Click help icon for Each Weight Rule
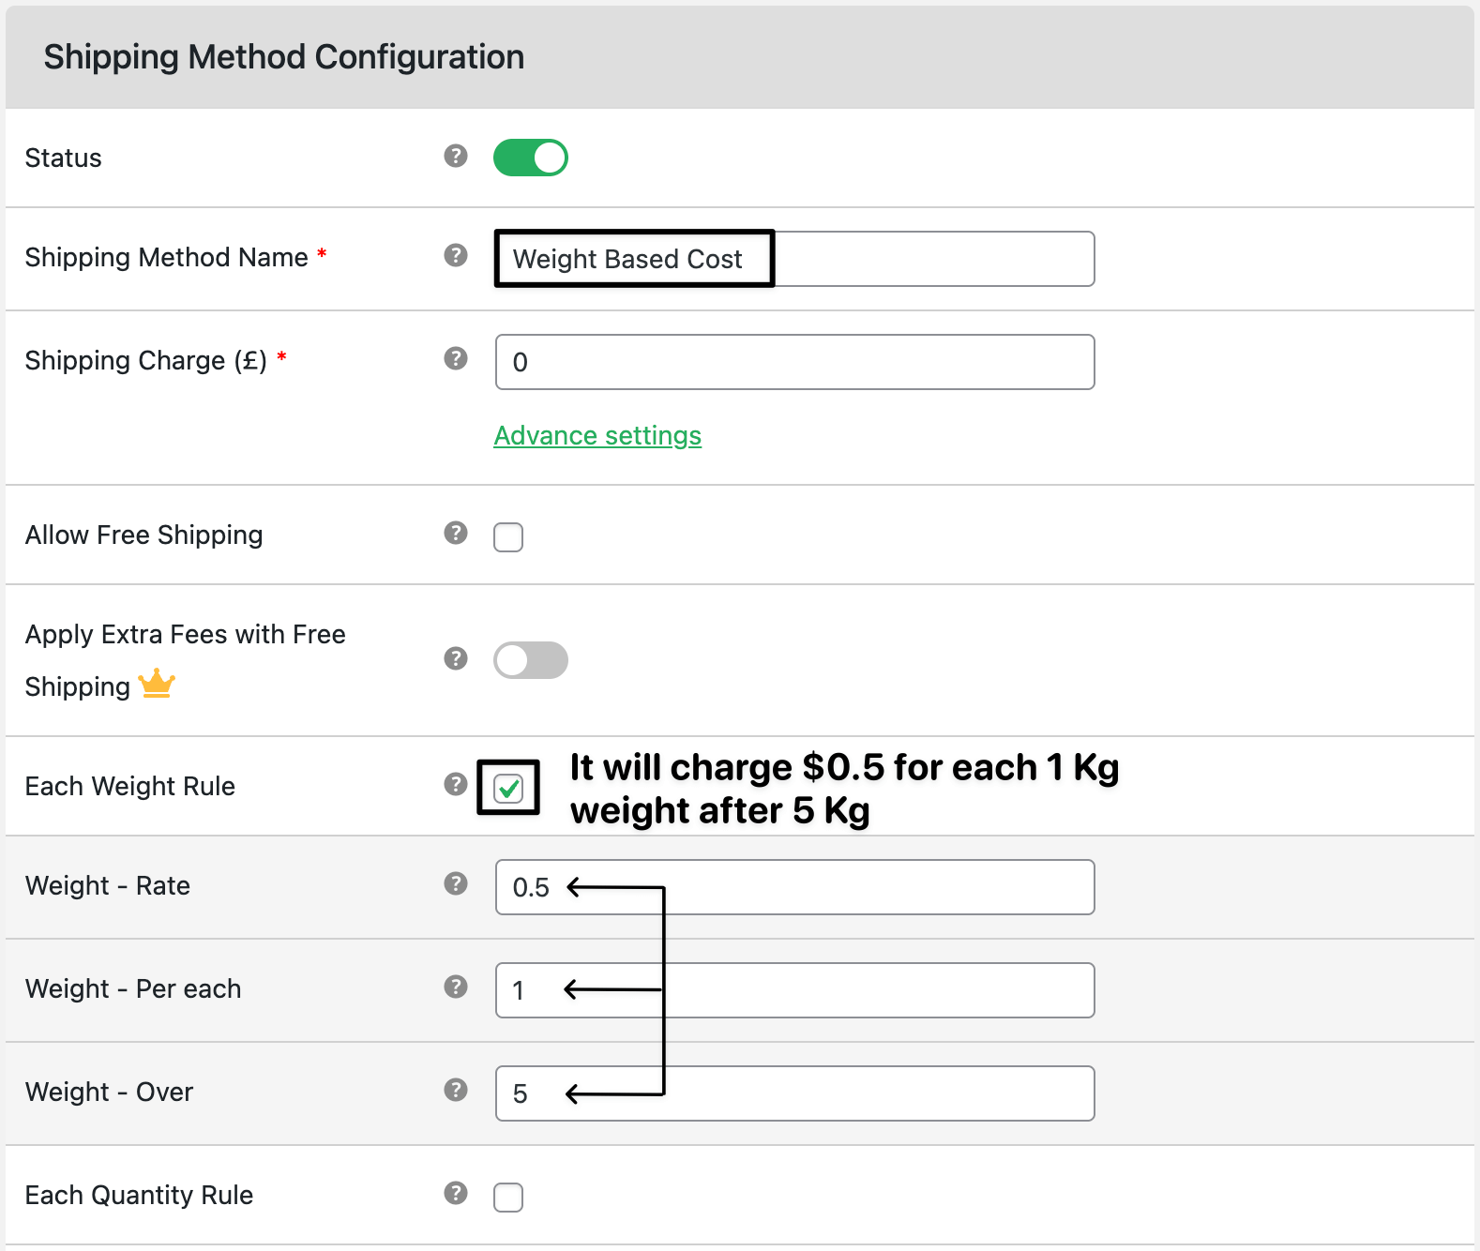1480x1251 pixels. (456, 784)
